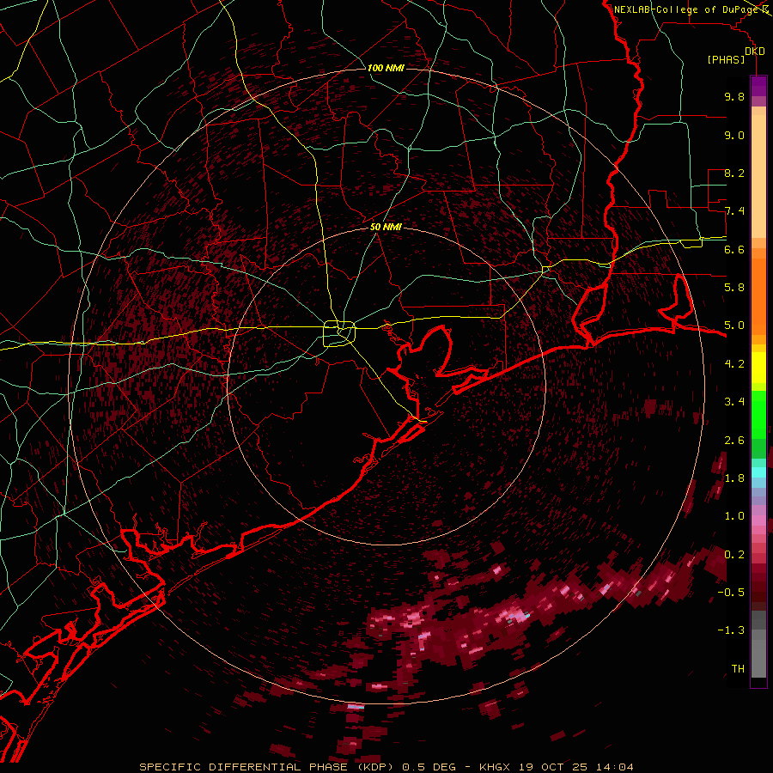
Task: Click the 7.4 value on color scale
Action: (734, 211)
